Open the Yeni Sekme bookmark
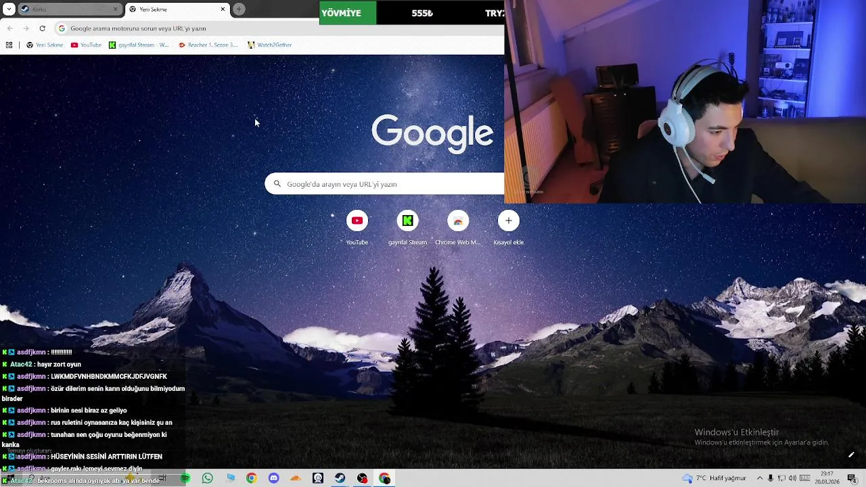Viewport: 866px width, 487px height. 45,45
